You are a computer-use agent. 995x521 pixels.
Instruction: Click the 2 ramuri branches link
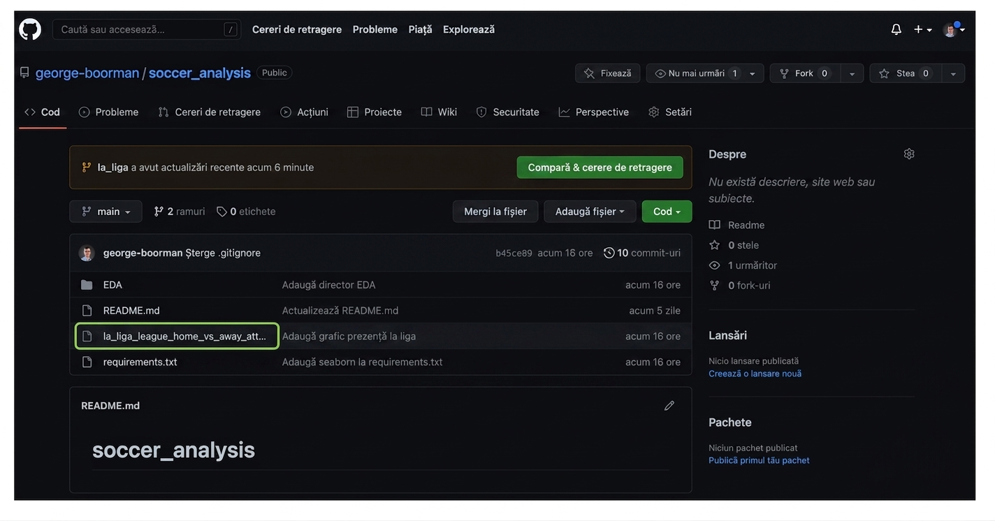(180, 212)
